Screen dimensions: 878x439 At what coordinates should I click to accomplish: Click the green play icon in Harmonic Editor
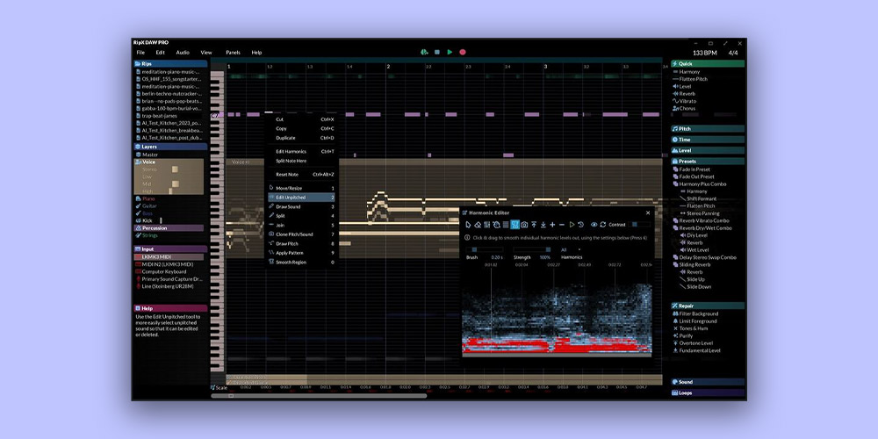coord(572,225)
